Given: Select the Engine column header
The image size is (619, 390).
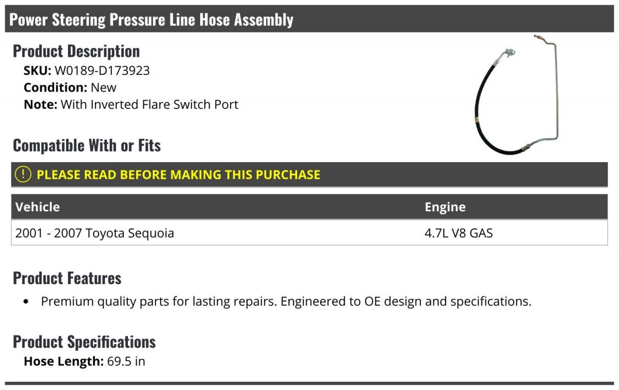Looking at the screenshot, I should pyautogui.click(x=445, y=207).
